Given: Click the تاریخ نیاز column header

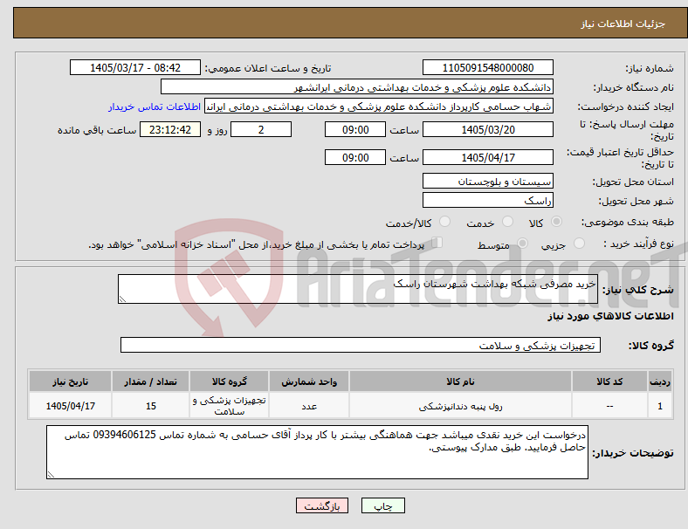Looking at the screenshot, I should coord(70,381).
